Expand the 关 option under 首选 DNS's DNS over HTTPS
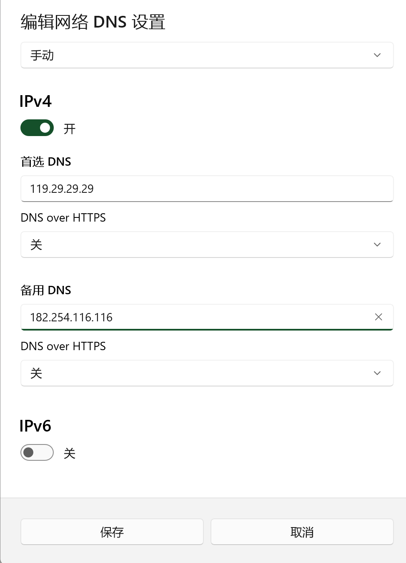 pos(207,245)
